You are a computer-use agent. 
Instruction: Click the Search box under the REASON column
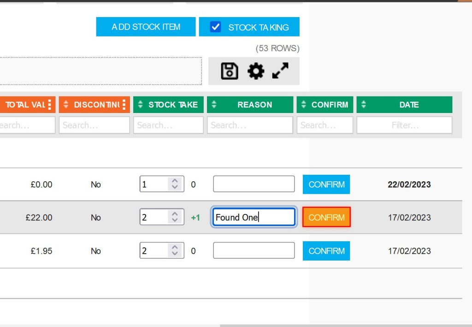[250, 125]
